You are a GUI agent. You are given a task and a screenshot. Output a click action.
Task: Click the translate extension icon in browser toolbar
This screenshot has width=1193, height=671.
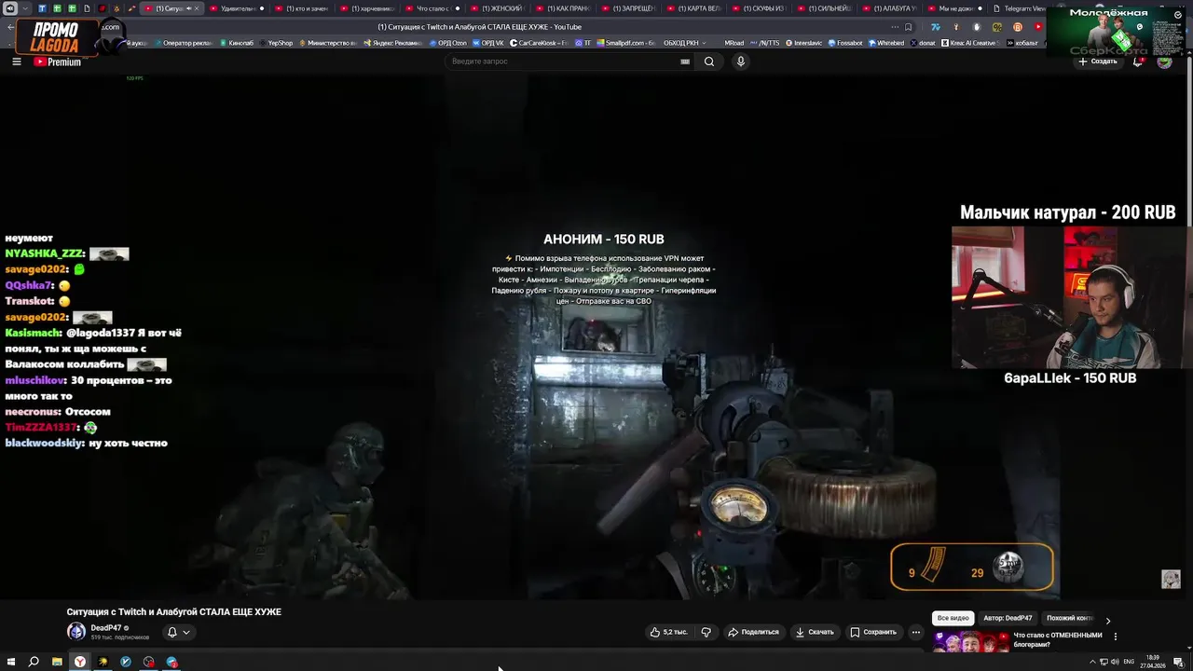pyautogui.click(x=936, y=27)
